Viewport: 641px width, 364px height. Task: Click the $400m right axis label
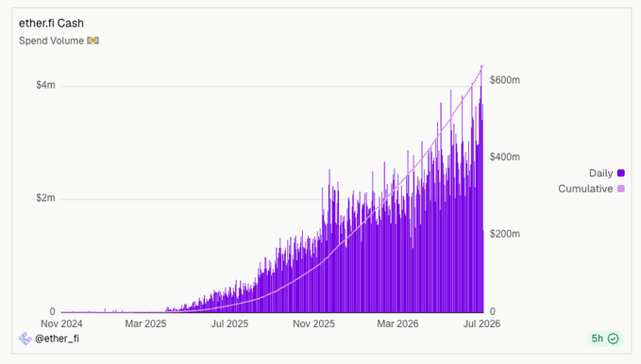(x=505, y=157)
